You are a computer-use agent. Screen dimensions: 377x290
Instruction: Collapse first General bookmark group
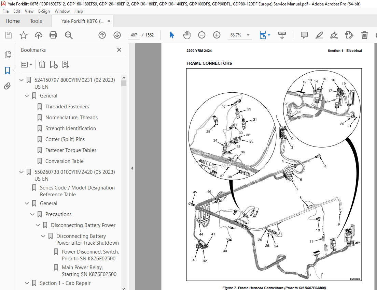(x=27, y=96)
